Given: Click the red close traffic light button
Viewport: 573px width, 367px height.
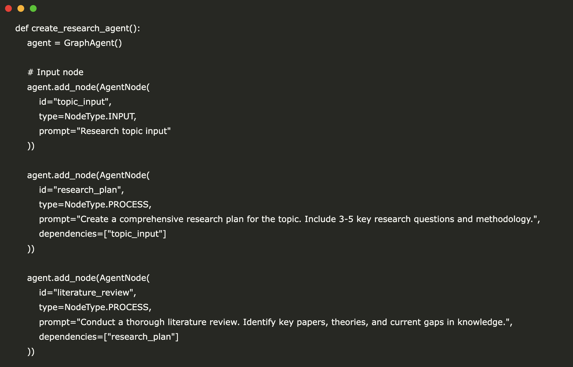Looking at the screenshot, I should pyautogui.click(x=9, y=8).
